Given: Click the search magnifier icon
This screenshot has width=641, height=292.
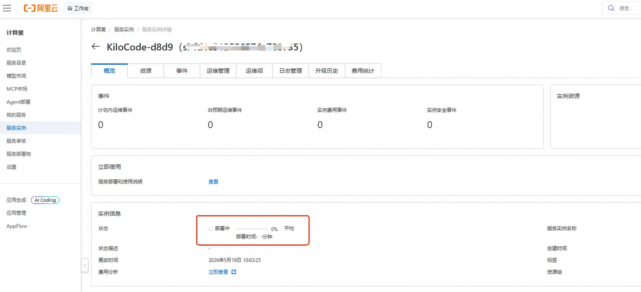Looking at the screenshot, I should (611, 8).
